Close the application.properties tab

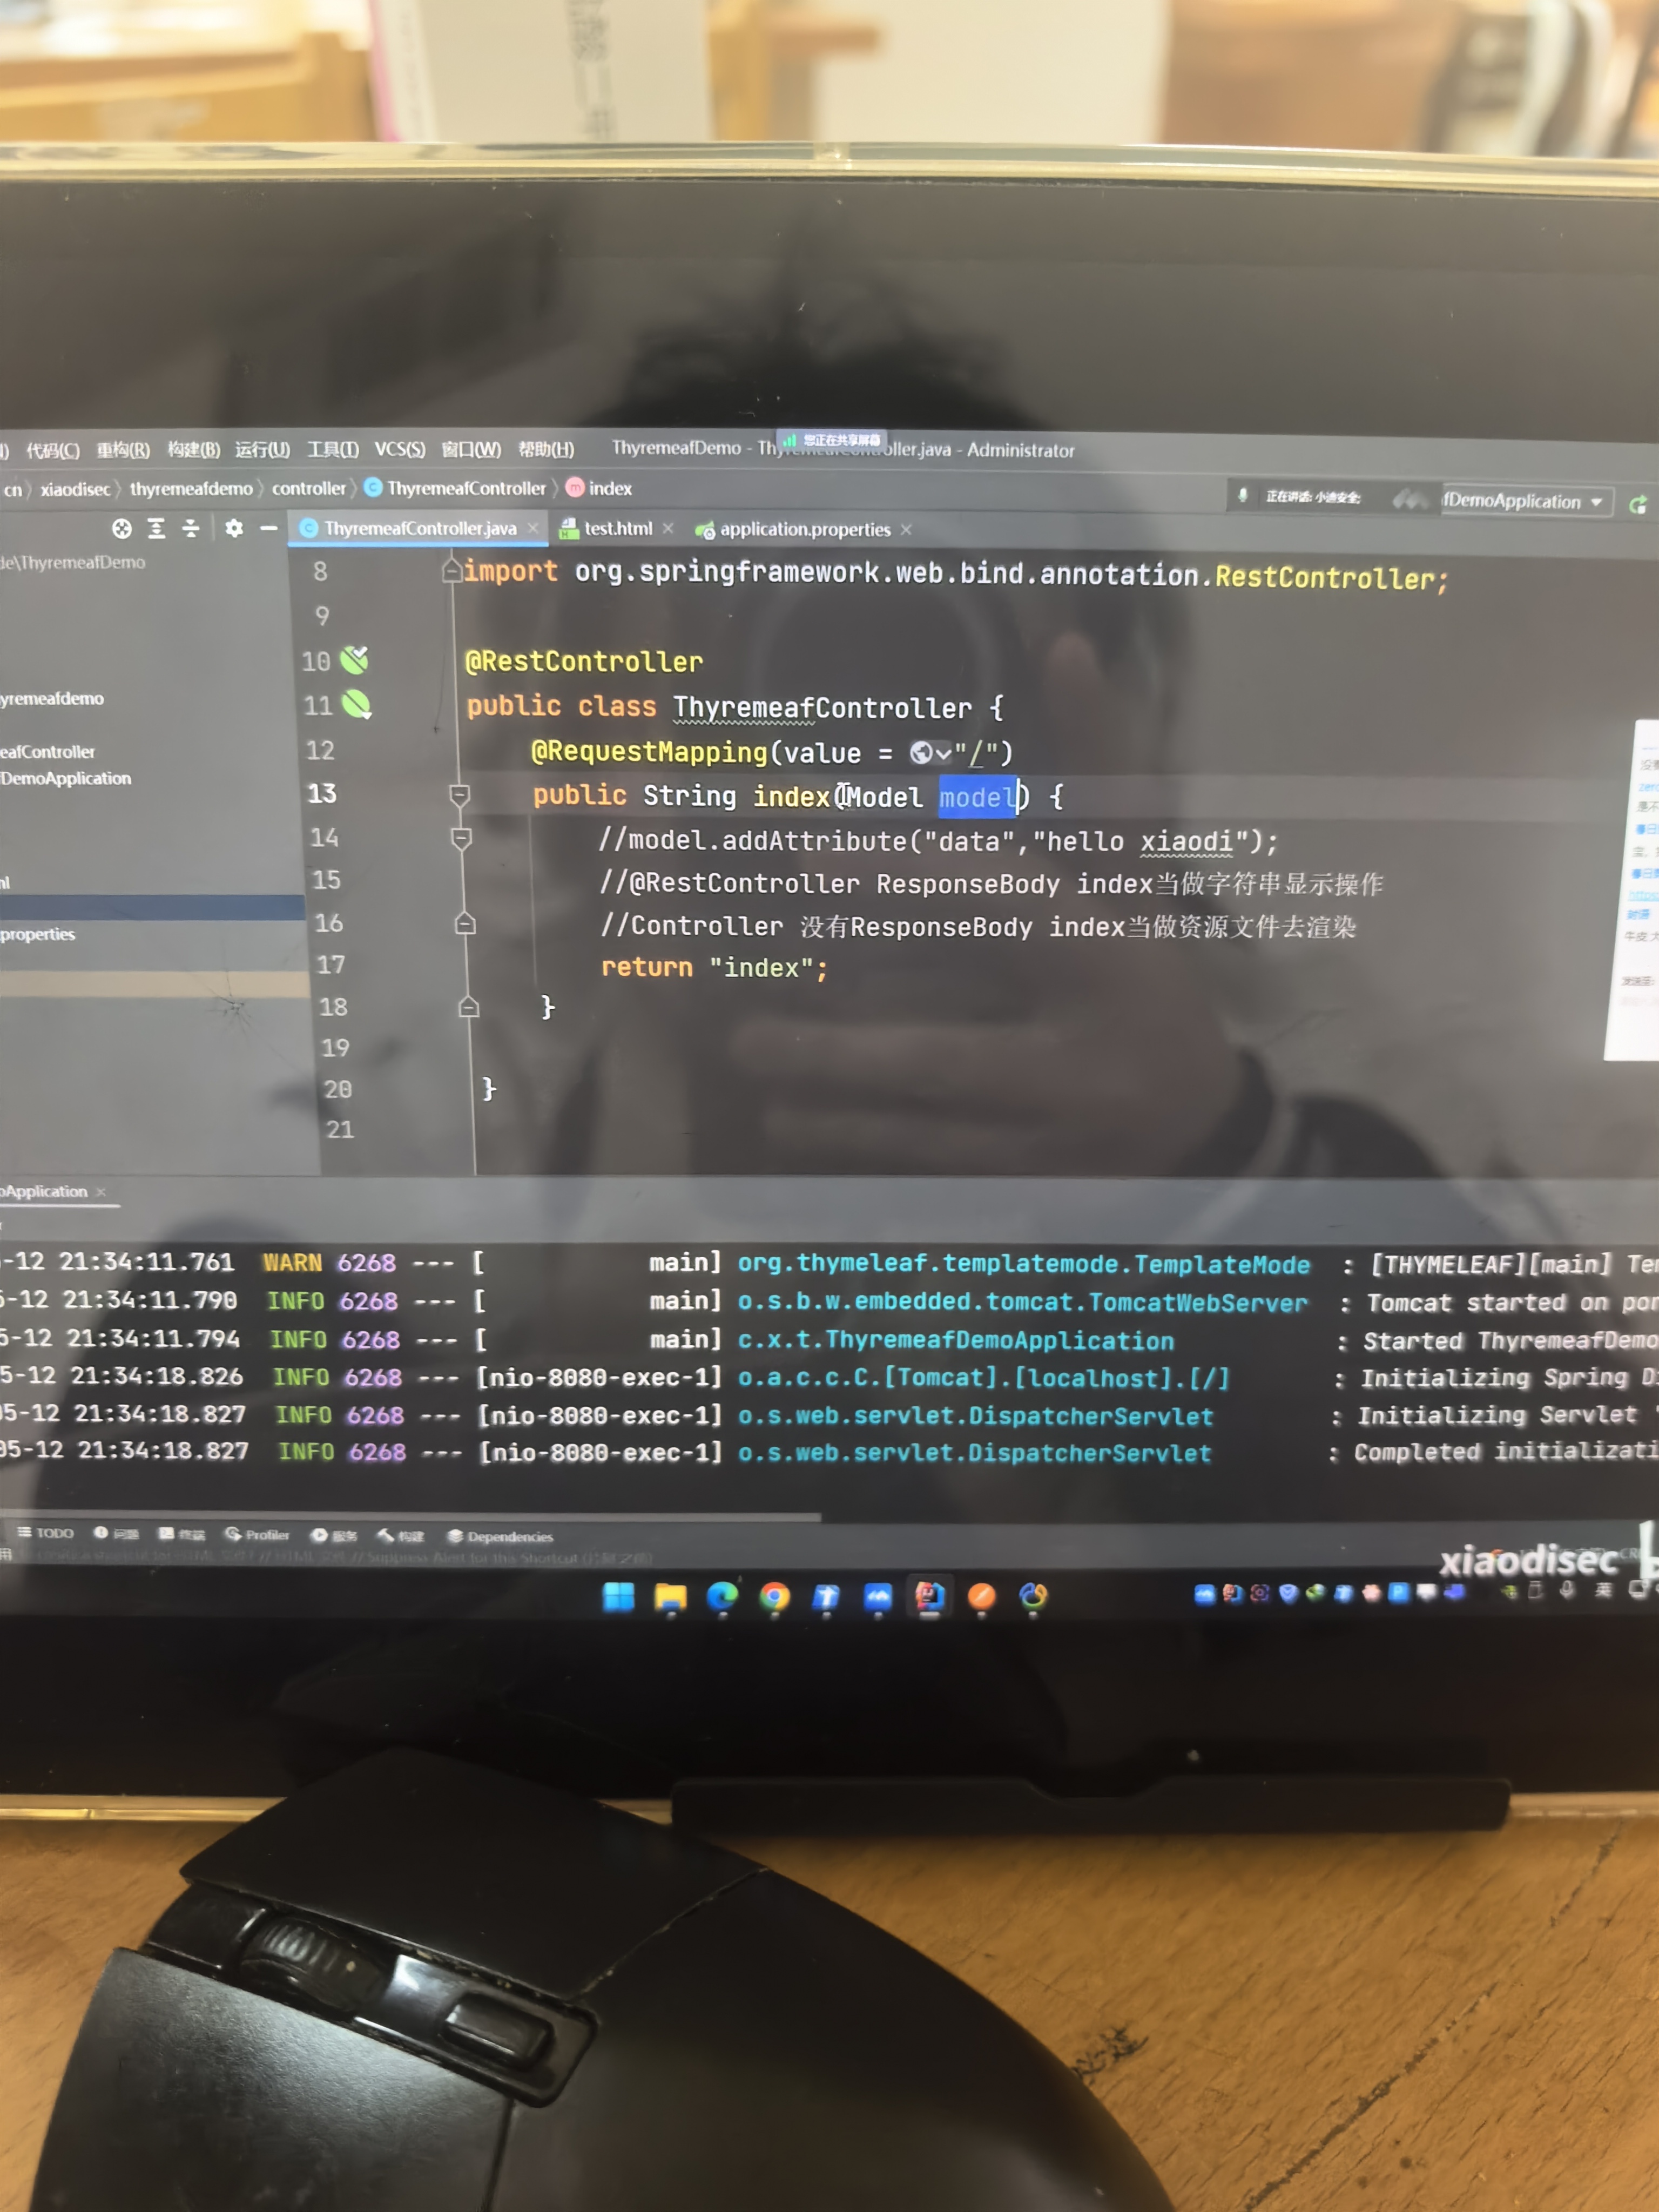pos(906,530)
